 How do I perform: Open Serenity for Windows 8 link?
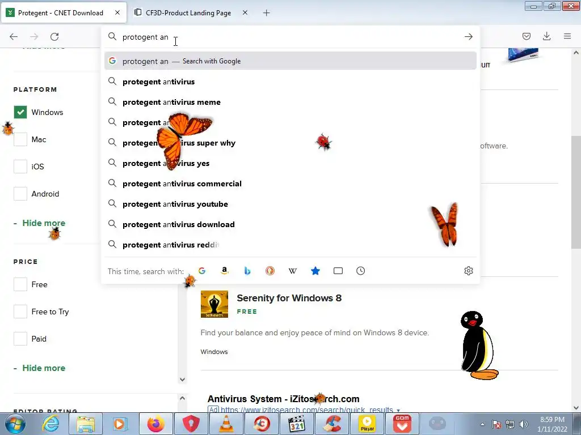[289, 298]
